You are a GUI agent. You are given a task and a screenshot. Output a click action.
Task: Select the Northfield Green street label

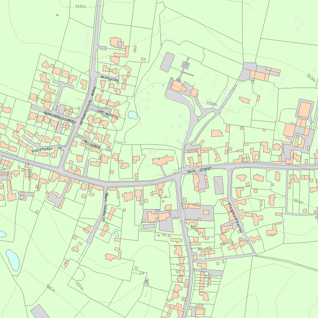tap(60, 117)
